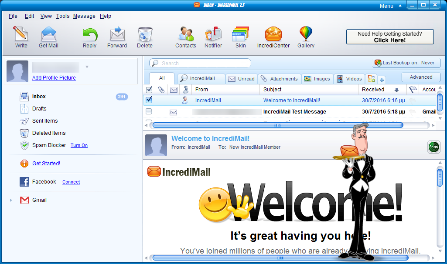447x264 pixels.
Task: Open the Tools menu
Action: click(63, 16)
